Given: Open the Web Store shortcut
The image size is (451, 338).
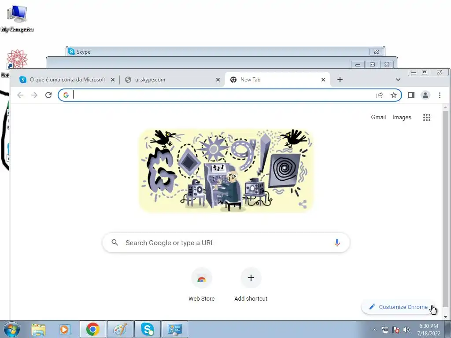Looking at the screenshot, I should (x=202, y=285).
